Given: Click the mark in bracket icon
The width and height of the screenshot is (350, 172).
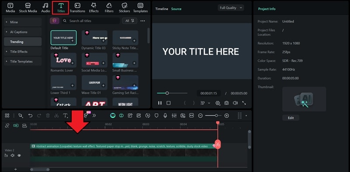Looking at the screenshot, I should [x=185, y=103].
